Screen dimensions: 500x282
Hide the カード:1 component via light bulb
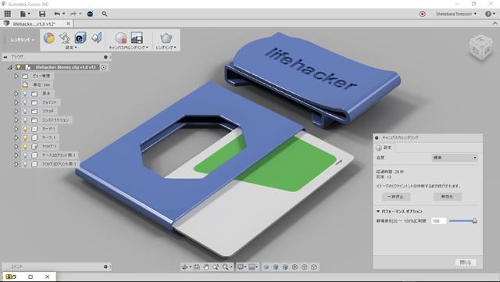[x=25, y=129]
